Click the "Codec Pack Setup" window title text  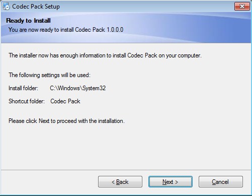coord(36,7)
